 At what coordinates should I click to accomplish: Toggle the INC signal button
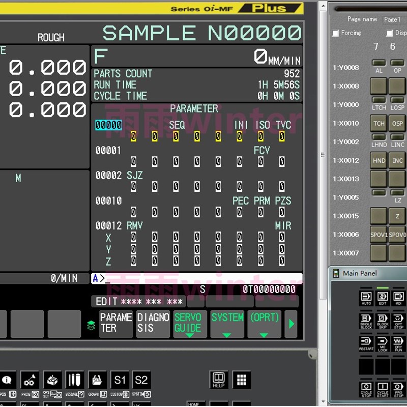(x=397, y=160)
